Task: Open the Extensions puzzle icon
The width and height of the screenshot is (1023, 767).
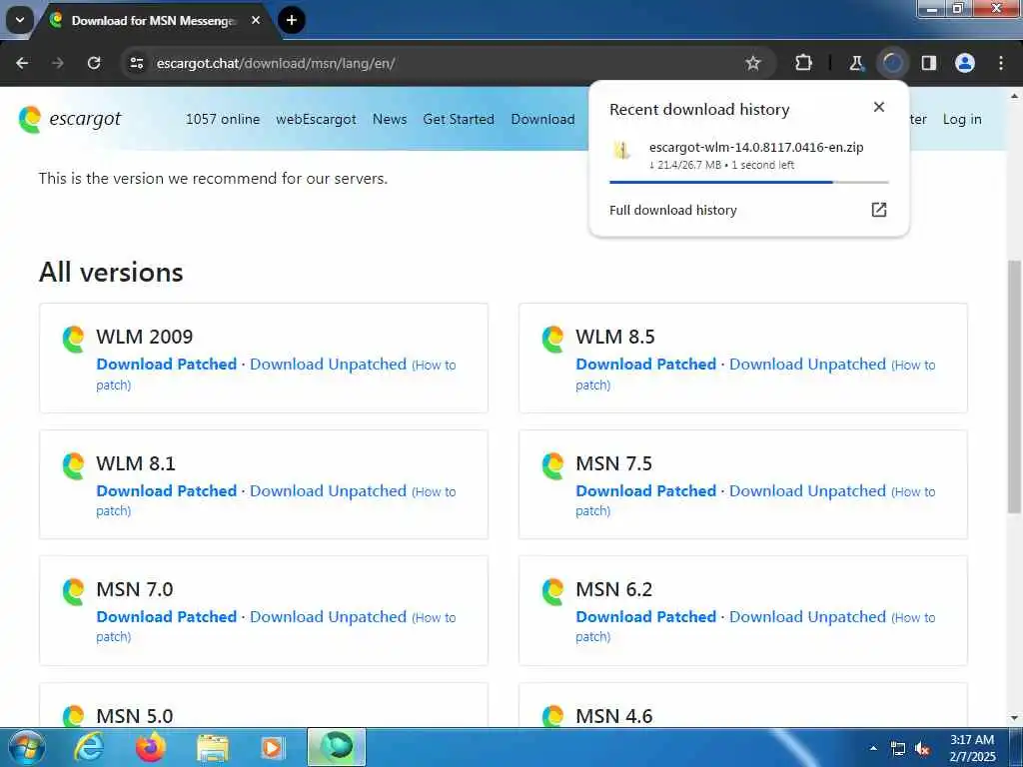Action: (x=803, y=63)
